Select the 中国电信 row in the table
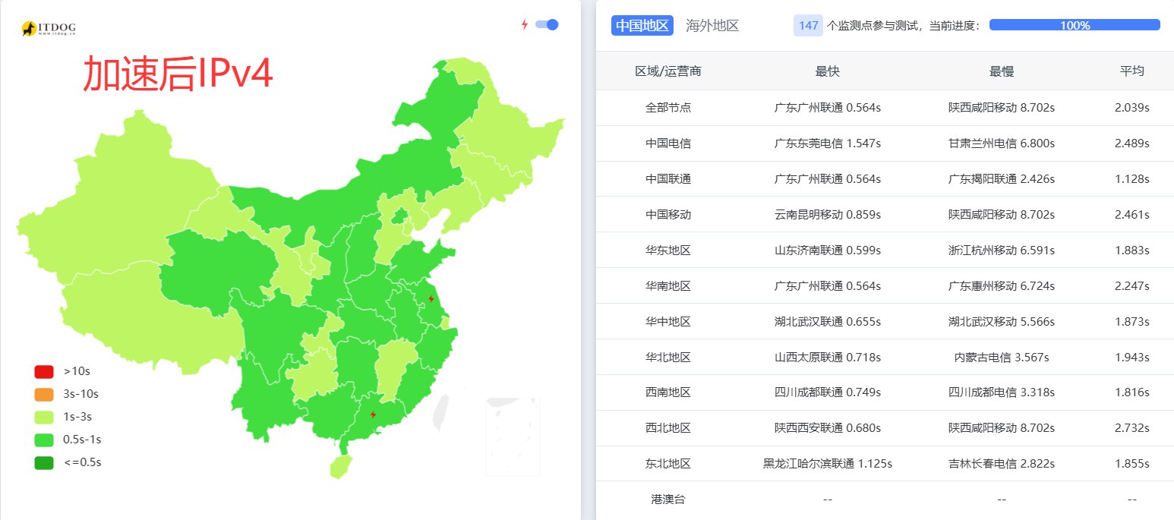1174x520 pixels. click(667, 143)
